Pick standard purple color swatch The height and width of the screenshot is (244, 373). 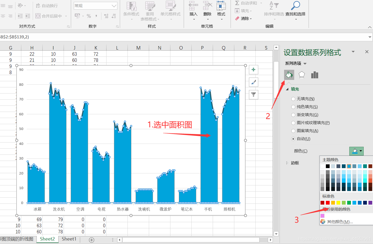click(x=370, y=203)
